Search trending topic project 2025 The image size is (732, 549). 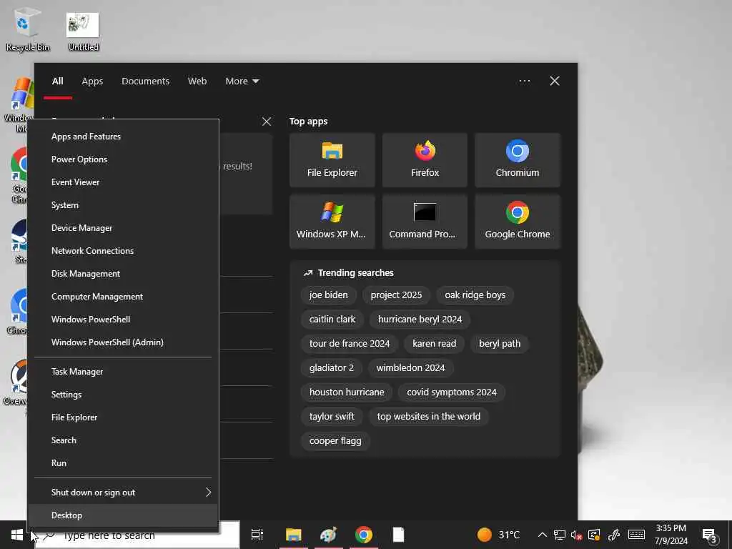point(396,295)
